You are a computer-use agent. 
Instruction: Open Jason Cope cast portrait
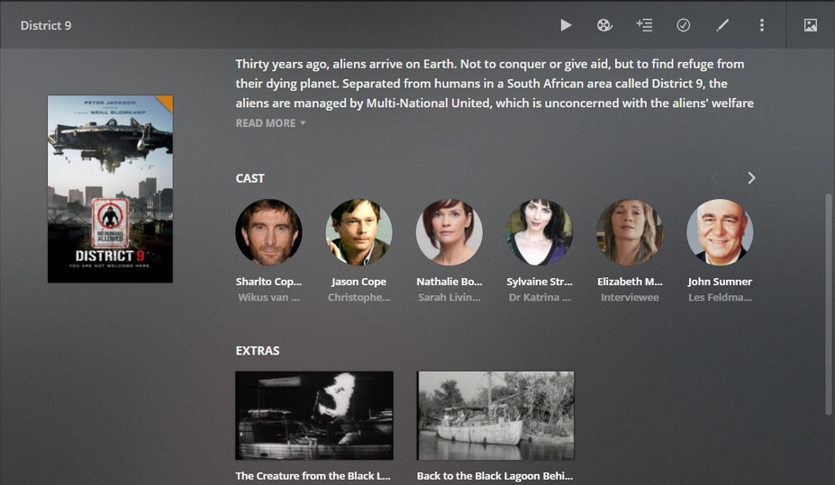359,232
